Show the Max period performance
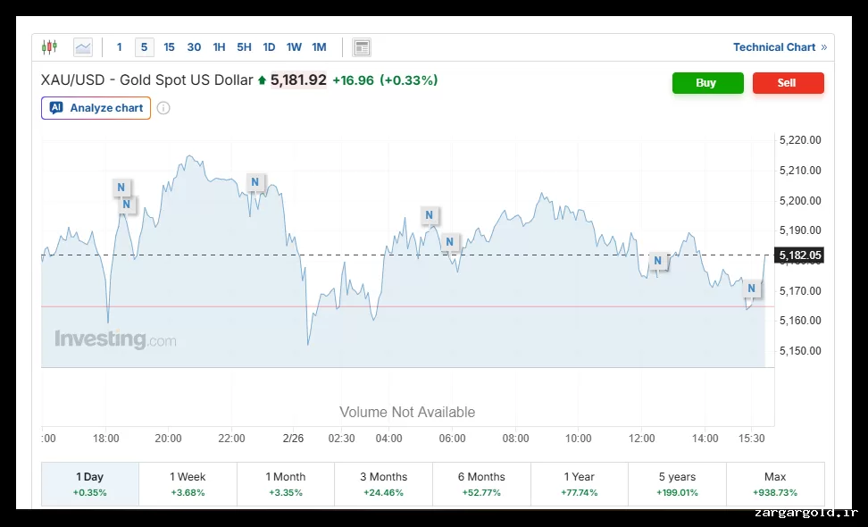 774,484
